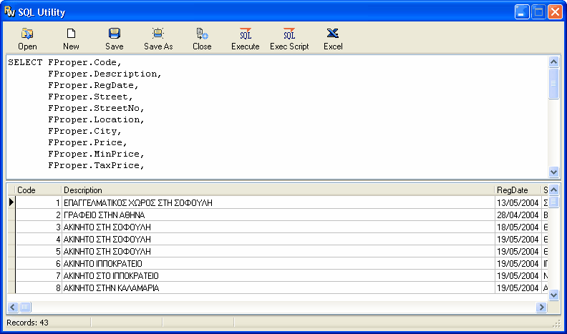
Task: Place cursor on 'FProper.TaxPrice,' line
Action: coord(96,166)
